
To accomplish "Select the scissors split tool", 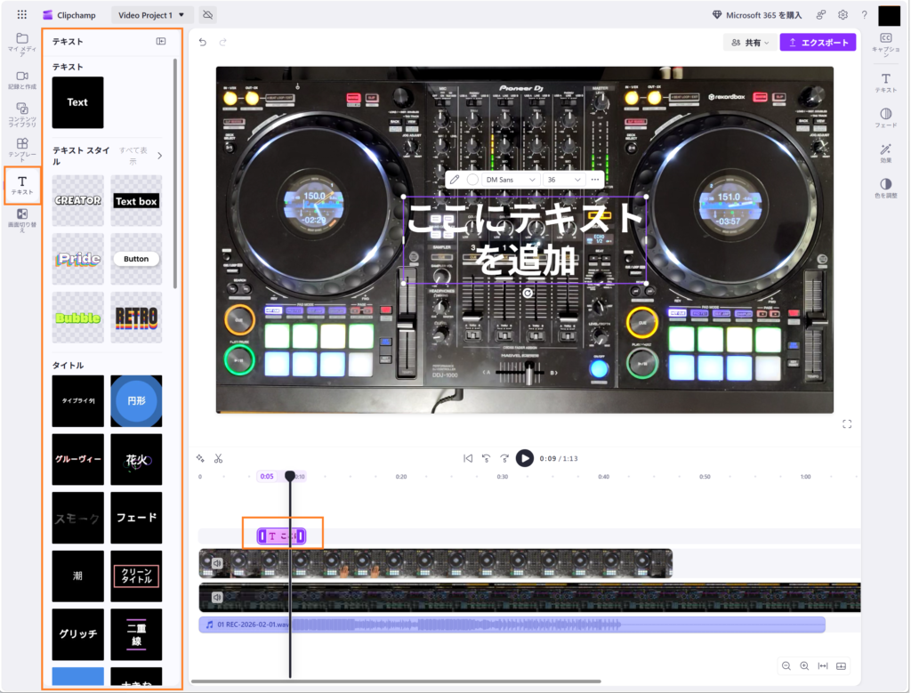I will pos(219,458).
